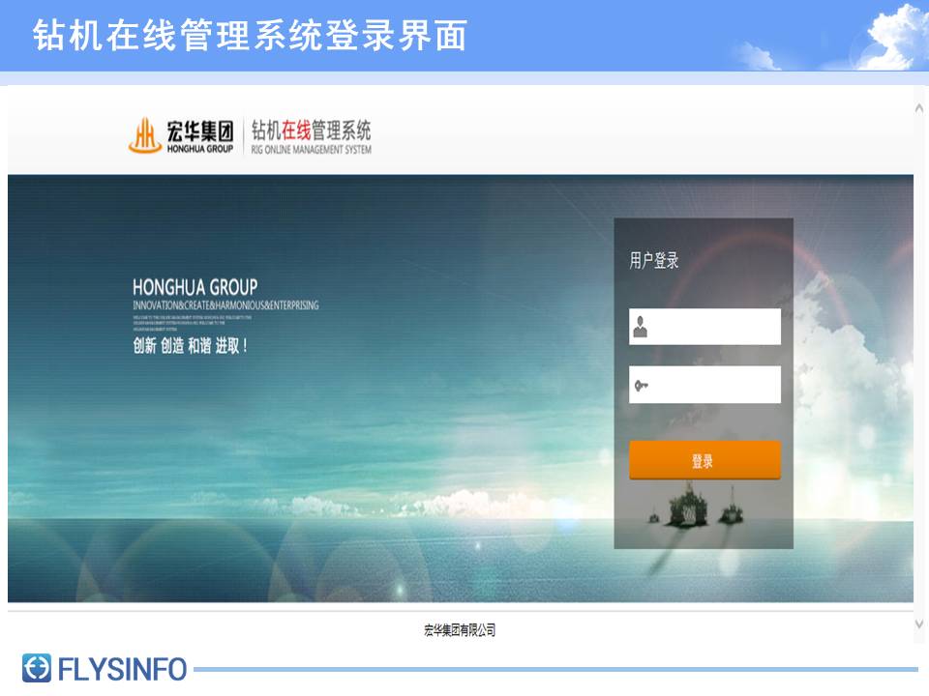Click the password input field
This screenshot has height=696, width=929.
tap(704, 385)
